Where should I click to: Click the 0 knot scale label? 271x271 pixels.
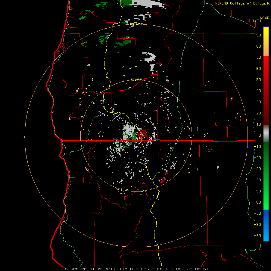pos(260,135)
